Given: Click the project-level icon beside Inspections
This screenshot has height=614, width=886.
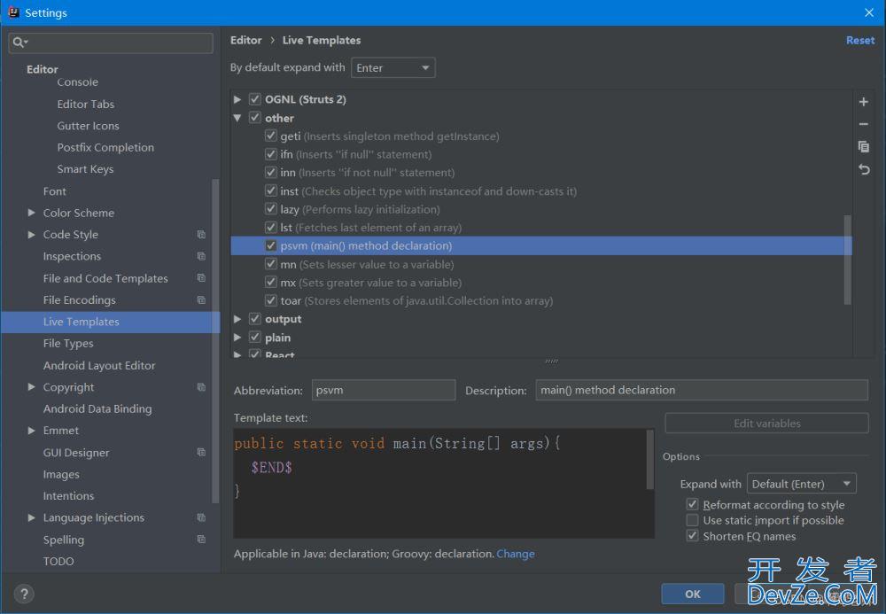Looking at the screenshot, I should point(201,256).
